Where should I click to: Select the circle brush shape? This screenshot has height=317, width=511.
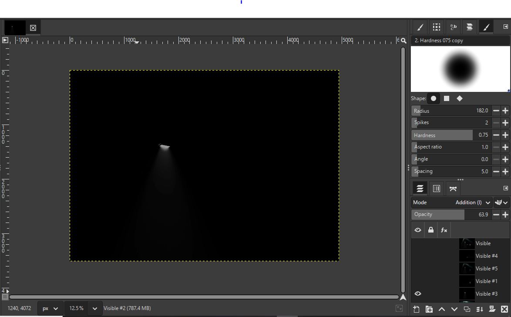[434, 98]
